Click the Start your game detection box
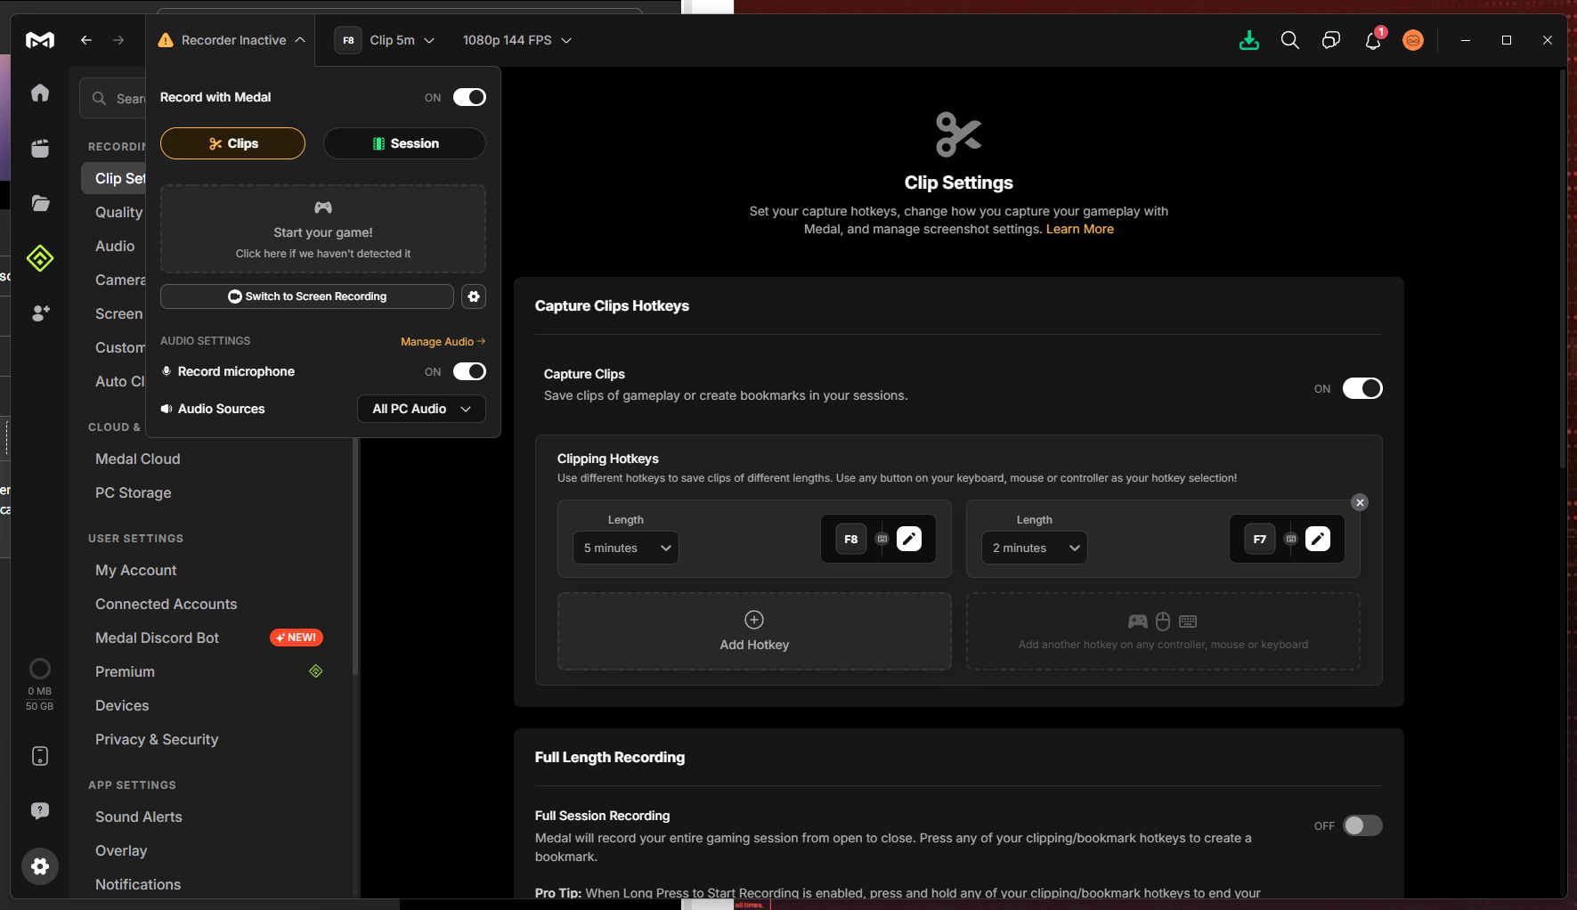This screenshot has height=910, width=1577. click(x=323, y=229)
